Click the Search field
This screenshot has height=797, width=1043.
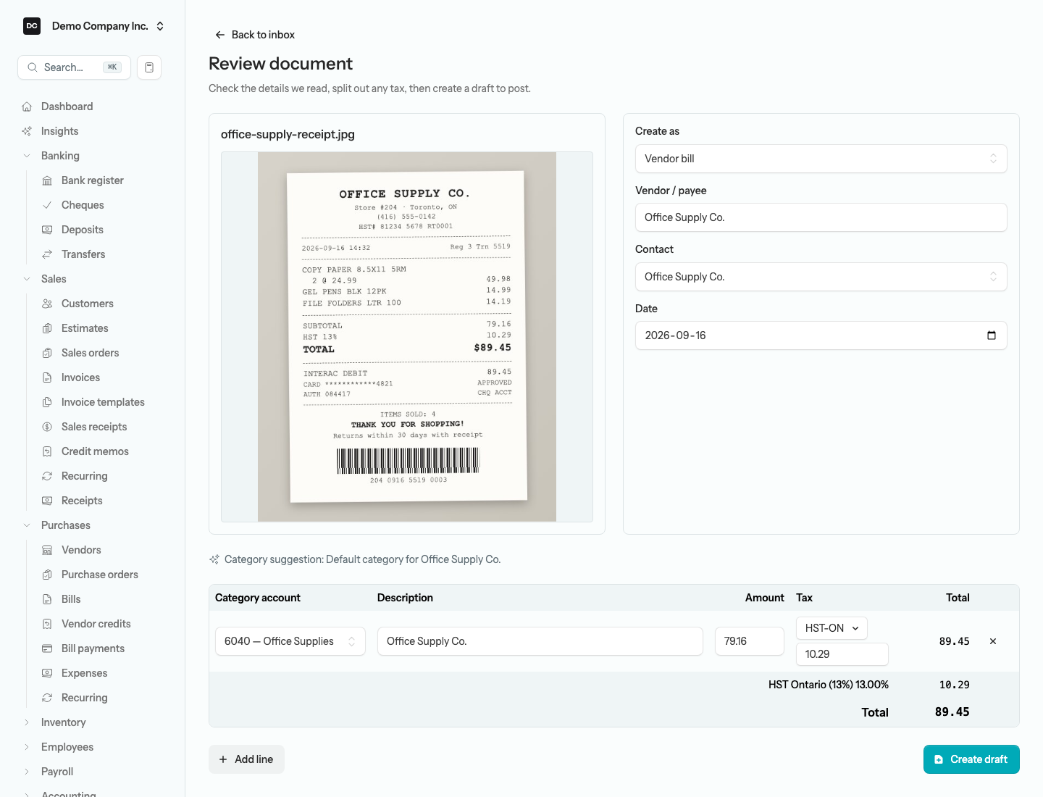[x=74, y=67]
